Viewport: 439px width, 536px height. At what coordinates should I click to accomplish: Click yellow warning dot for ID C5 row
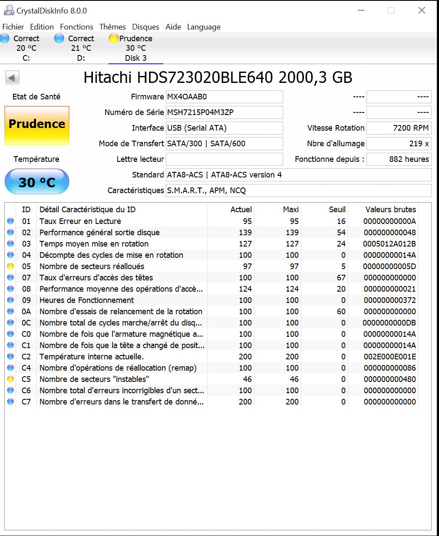(10, 379)
